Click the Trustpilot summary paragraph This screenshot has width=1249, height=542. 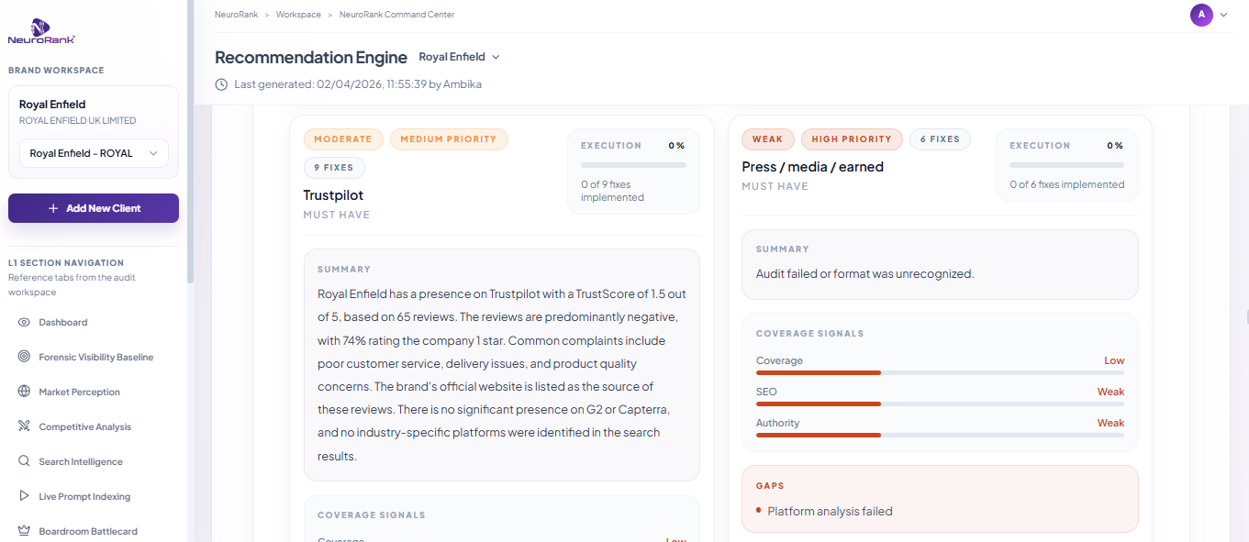(502, 375)
